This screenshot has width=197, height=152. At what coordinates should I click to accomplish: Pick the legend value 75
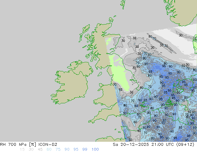point(58,150)
